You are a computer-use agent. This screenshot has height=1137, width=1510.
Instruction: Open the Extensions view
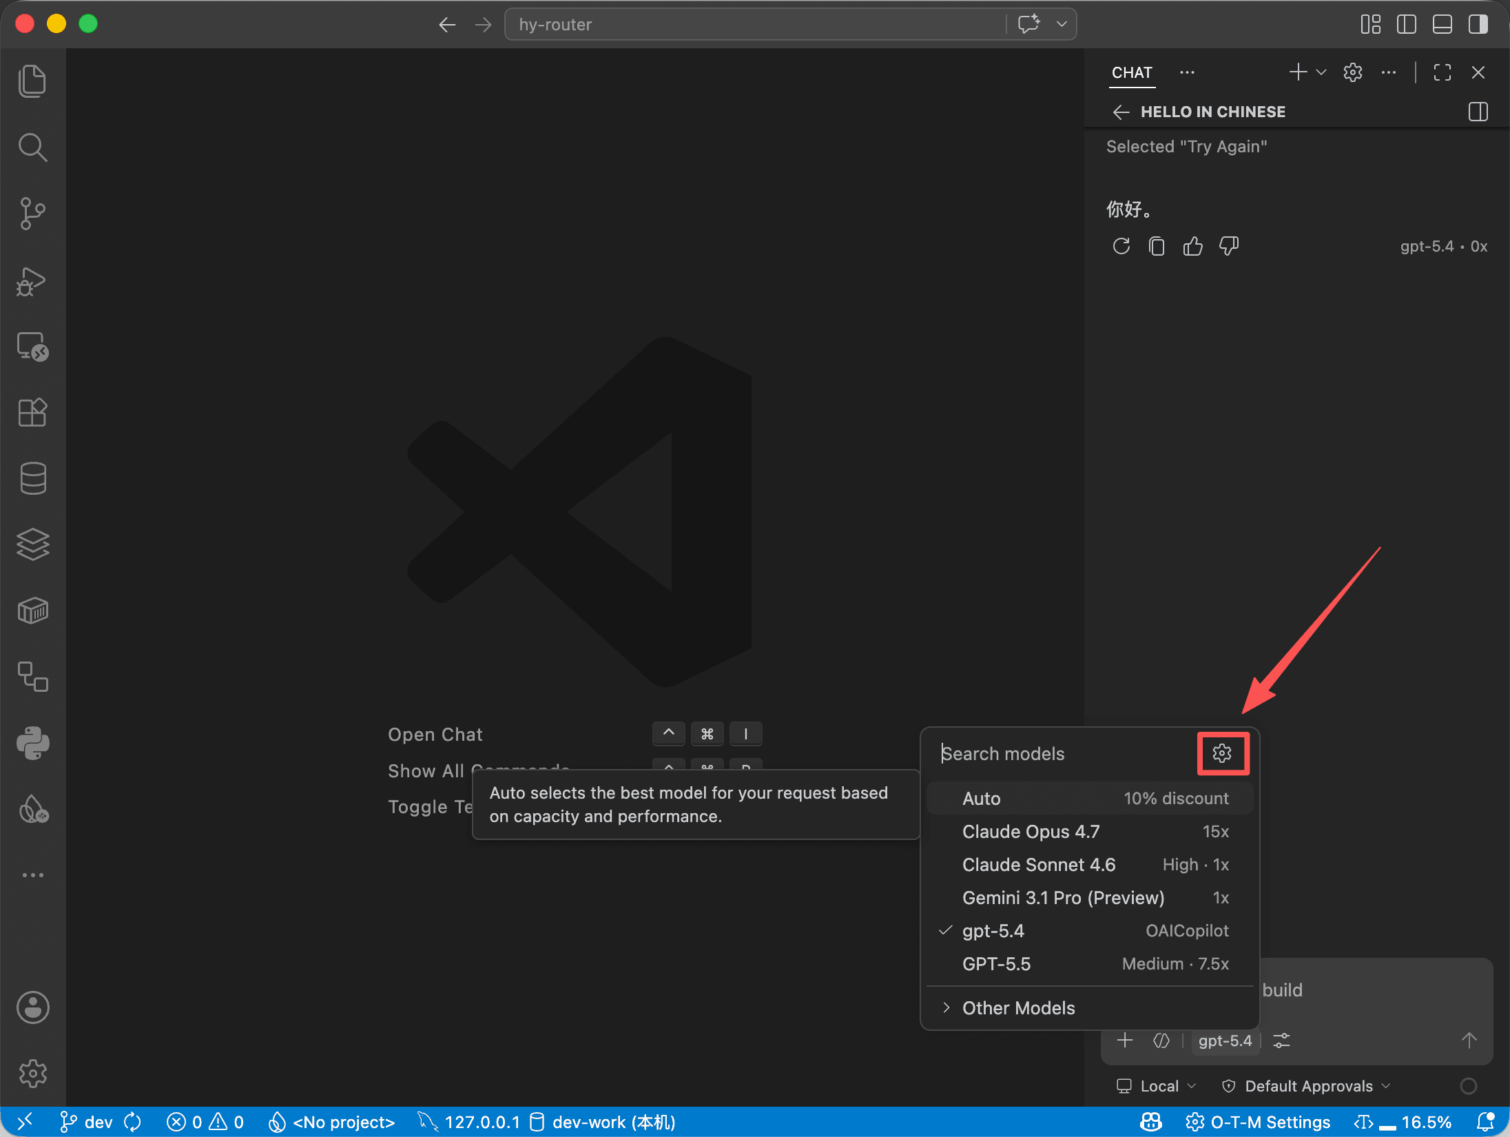coord(32,413)
